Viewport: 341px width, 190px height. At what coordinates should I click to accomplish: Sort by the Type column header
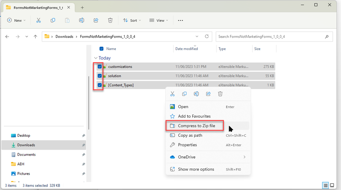click(x=222, y=49)
